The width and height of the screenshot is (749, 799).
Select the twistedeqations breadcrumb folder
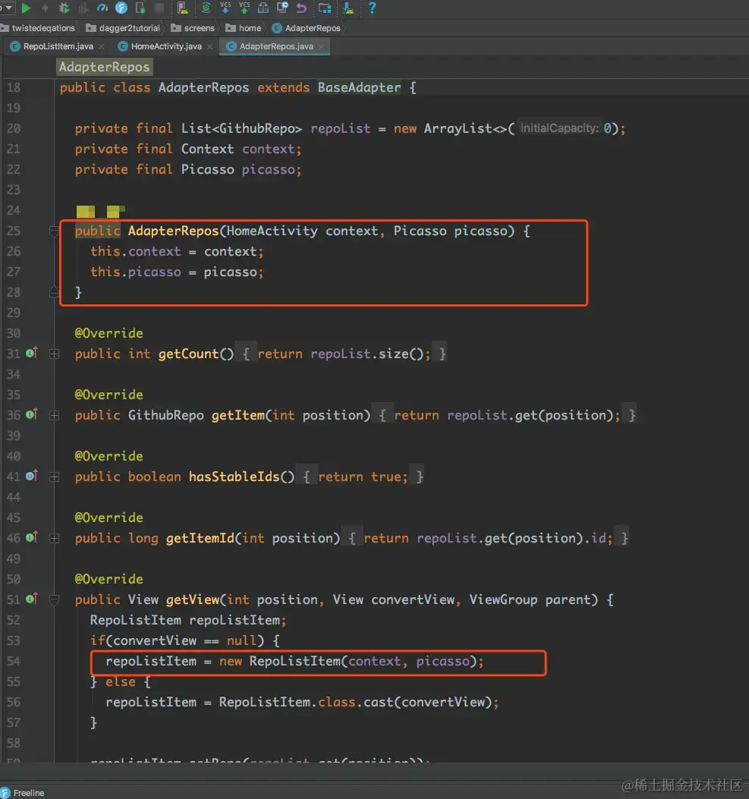click(38, 28)
